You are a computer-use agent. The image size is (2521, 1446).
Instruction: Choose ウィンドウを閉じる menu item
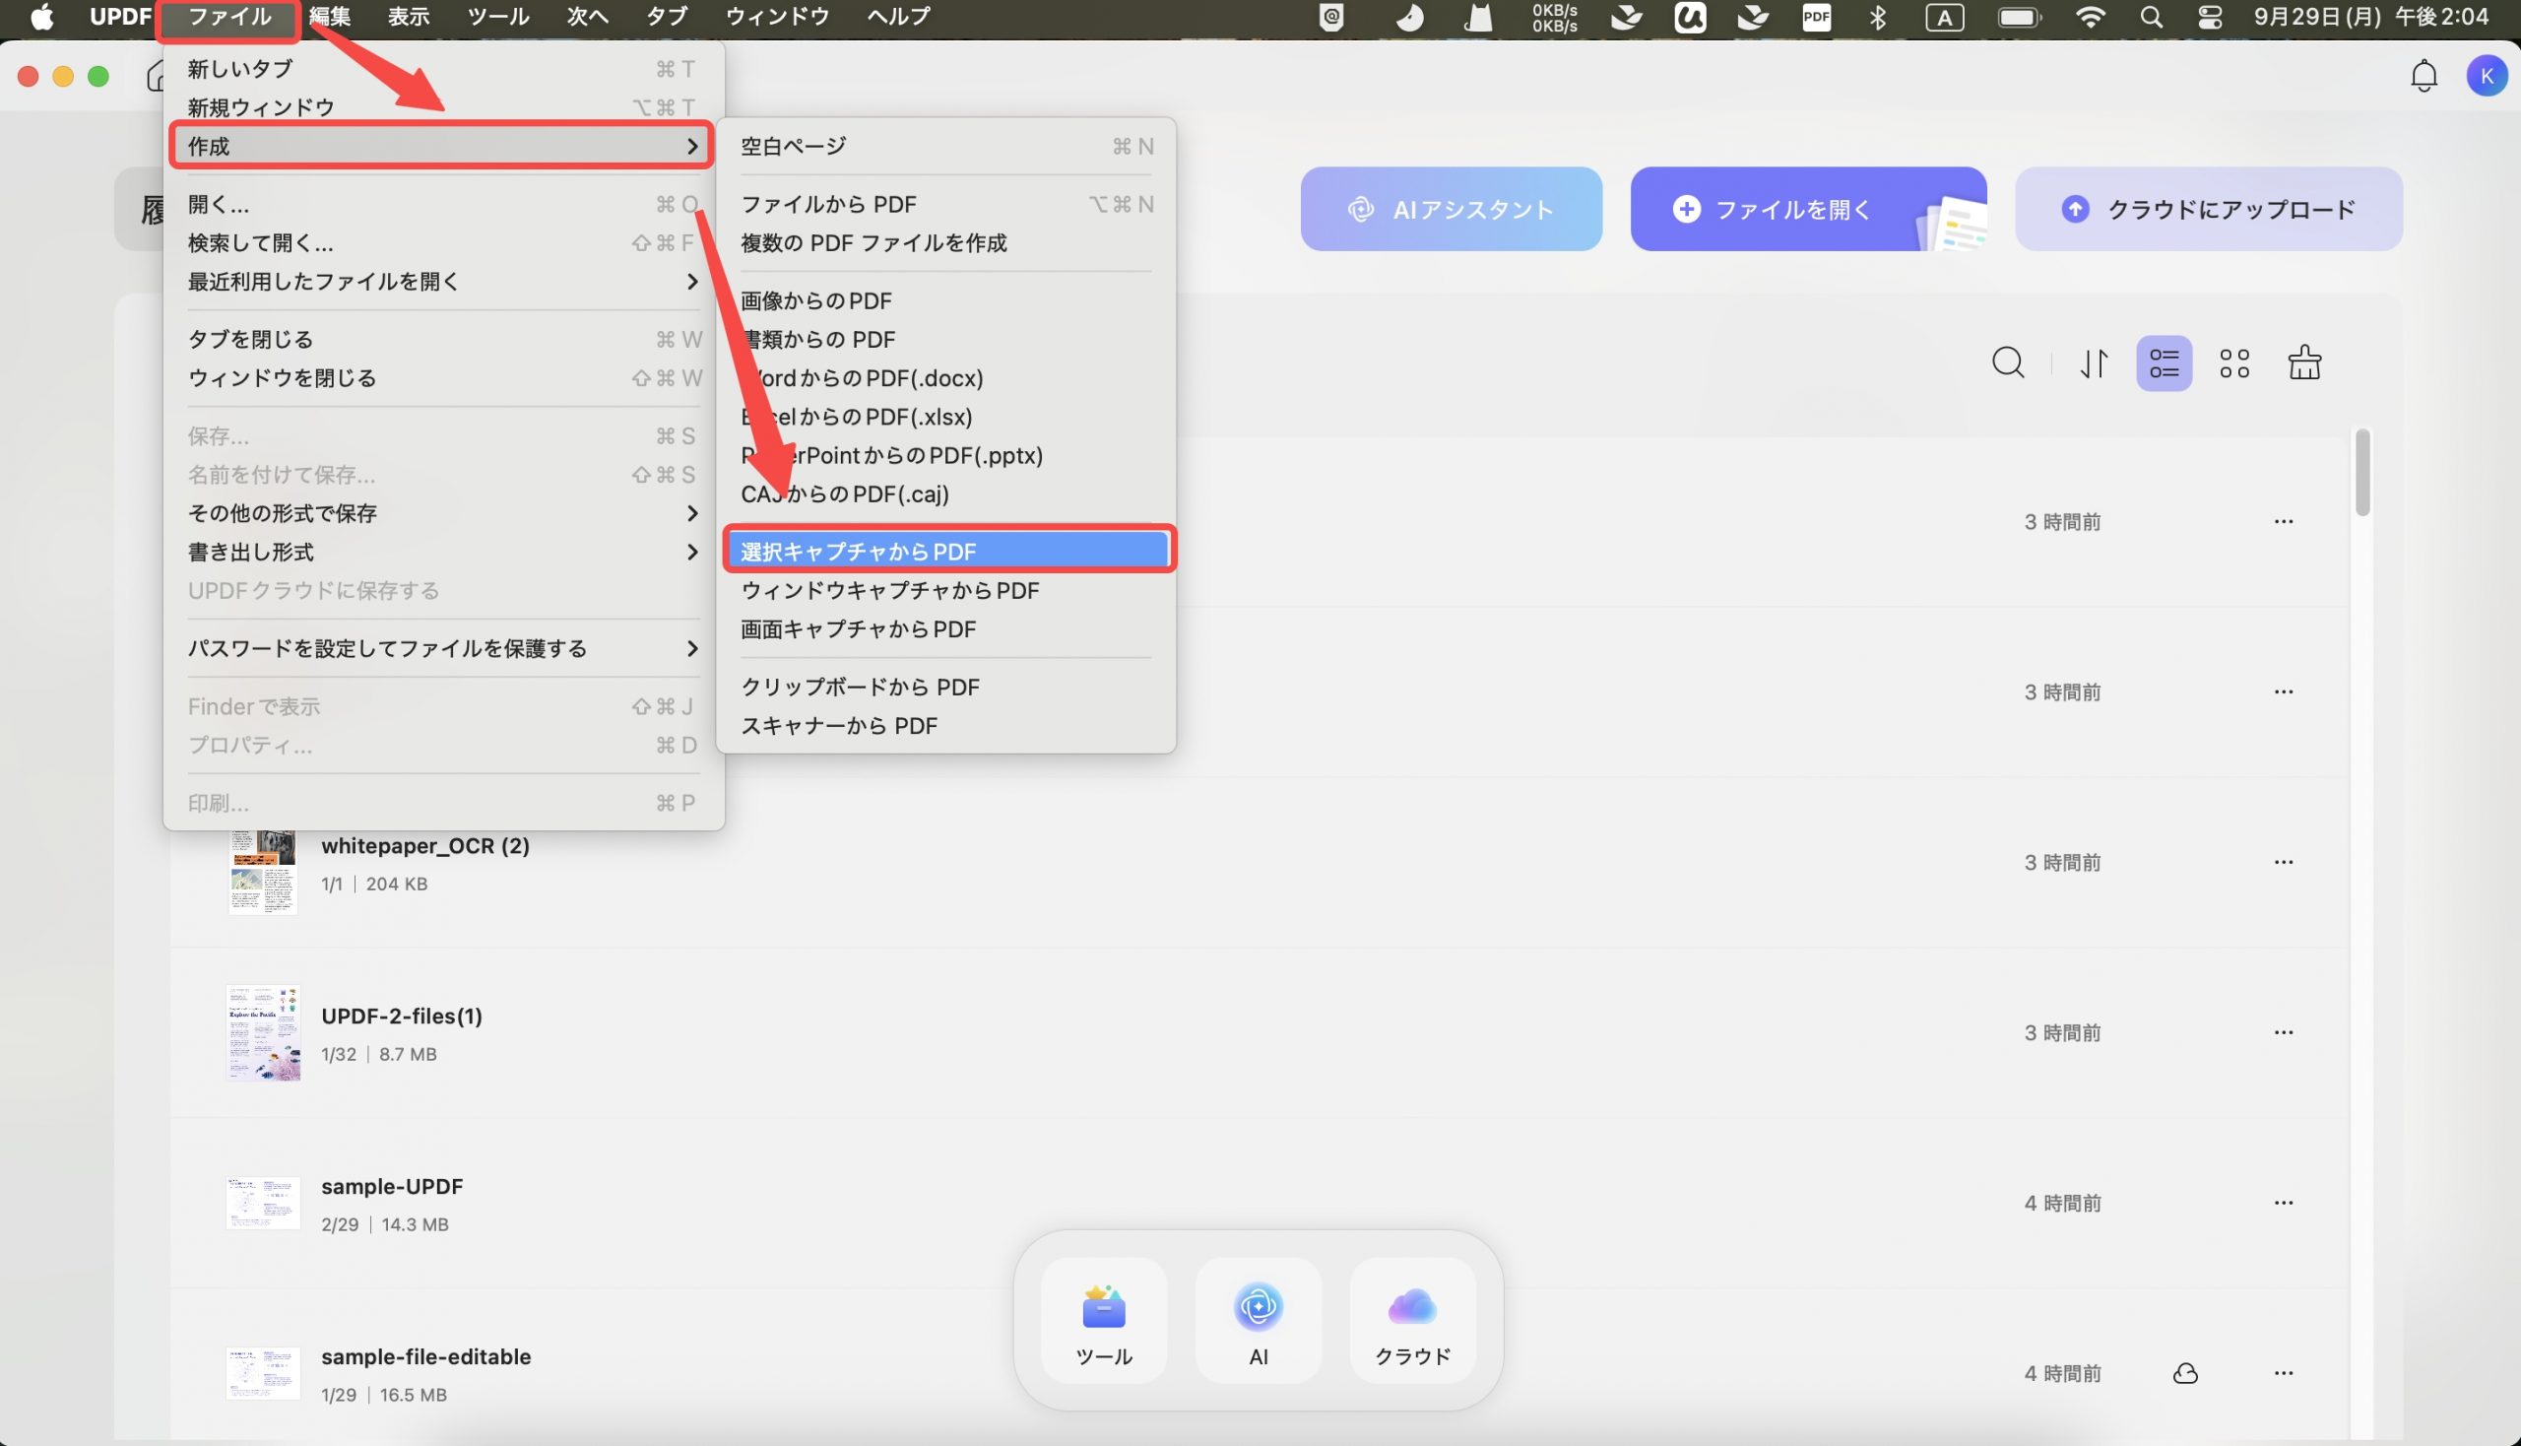click(443, 378)
